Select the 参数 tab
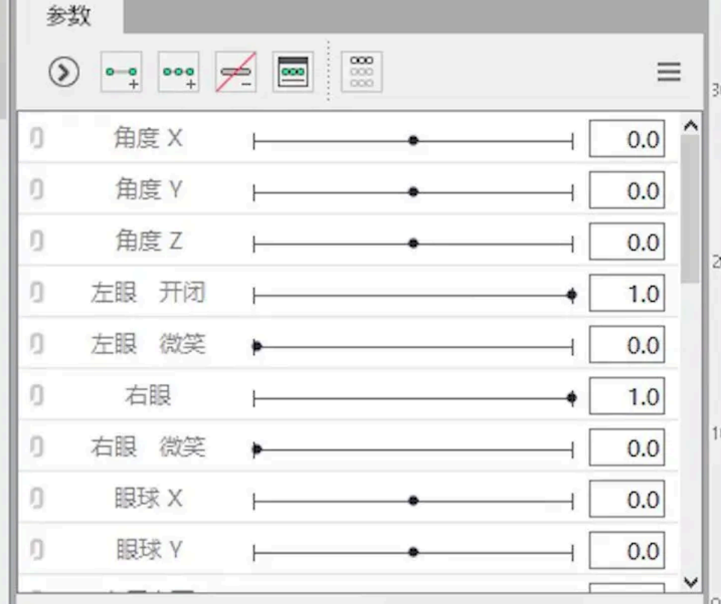The image size is (721, 604). pos(68,17)
